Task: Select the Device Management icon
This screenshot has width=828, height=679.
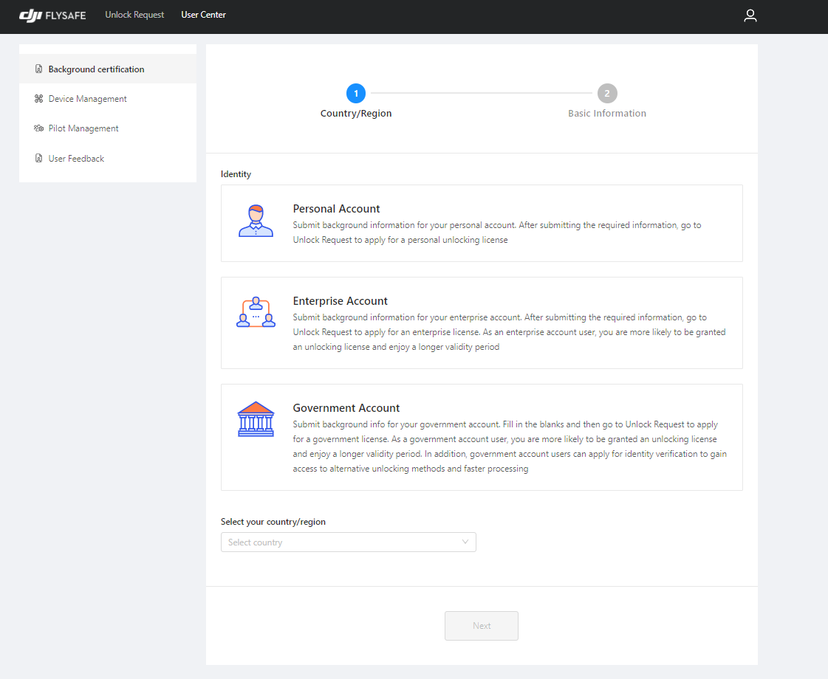Action: tap(38, 98)
